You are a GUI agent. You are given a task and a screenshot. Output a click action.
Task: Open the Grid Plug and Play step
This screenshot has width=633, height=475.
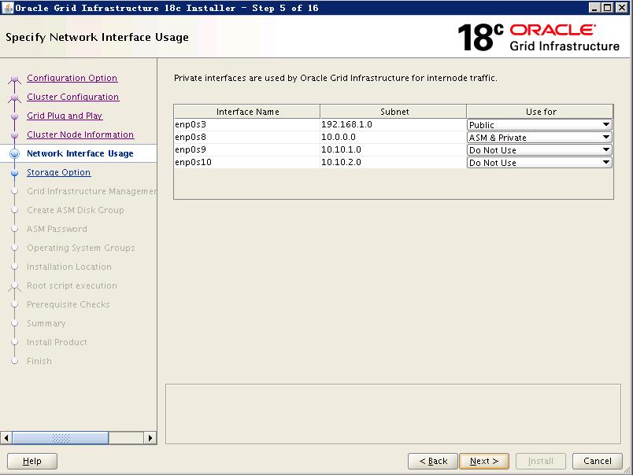coord(65,116)
